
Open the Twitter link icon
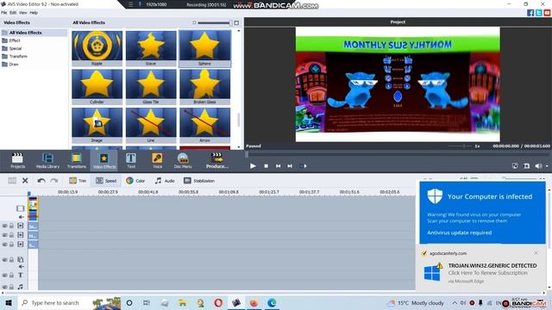(538, 13)
